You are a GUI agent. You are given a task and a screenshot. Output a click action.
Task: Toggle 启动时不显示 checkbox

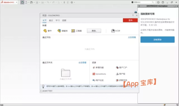point(41,91)
